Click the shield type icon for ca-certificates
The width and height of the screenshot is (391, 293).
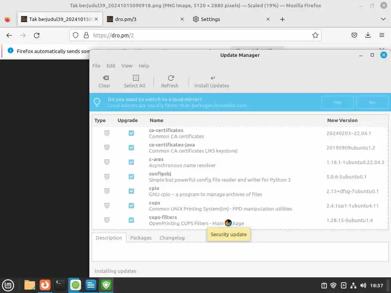pyautogui.click(x=107, y=133)
